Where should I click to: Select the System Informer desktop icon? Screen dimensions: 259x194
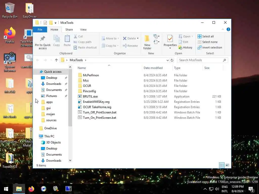10,62
